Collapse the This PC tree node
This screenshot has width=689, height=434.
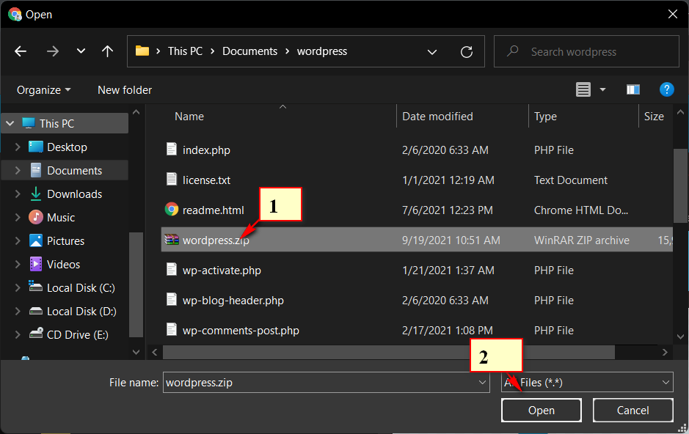10,124
